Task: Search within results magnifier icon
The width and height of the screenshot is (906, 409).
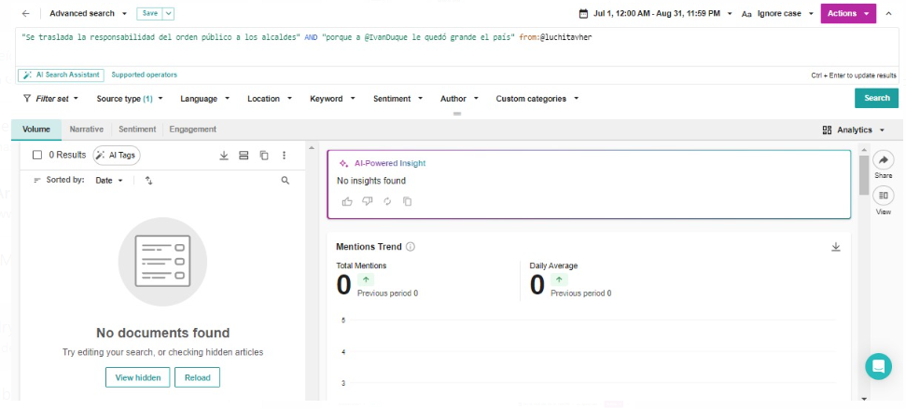Action: click(x=285, y=181)
